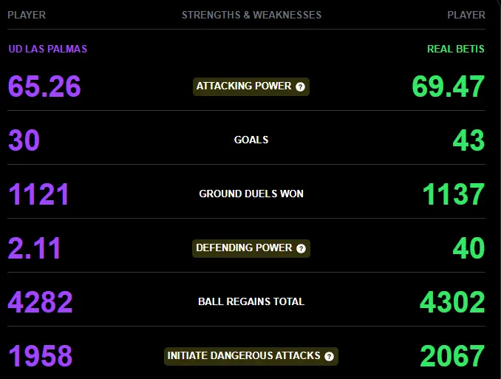Click the Ball Regains Total label
The width and height of the screenshot is (501, 379).
(x=251, y=301)
